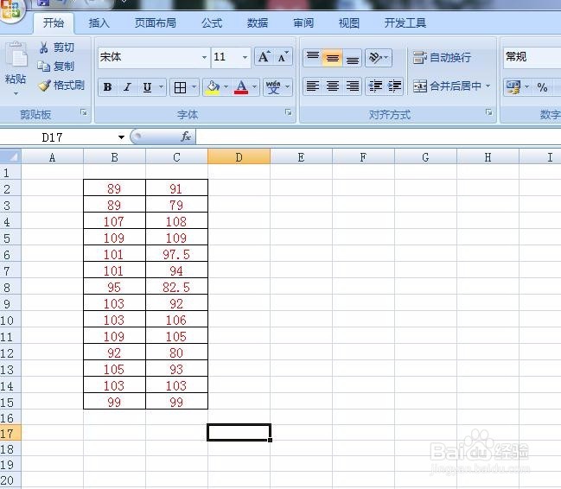Decrease indent icon
Screen dimensions: 561x489
(x=375, y=86)
